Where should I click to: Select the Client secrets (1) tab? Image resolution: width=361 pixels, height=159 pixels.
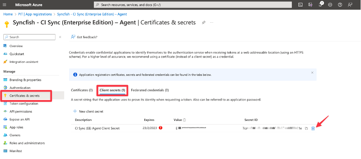pyautogui.click(x=112, y=90)
